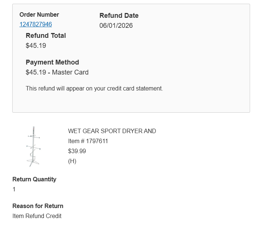Open order number 1247827946 link

pos(36,24)
